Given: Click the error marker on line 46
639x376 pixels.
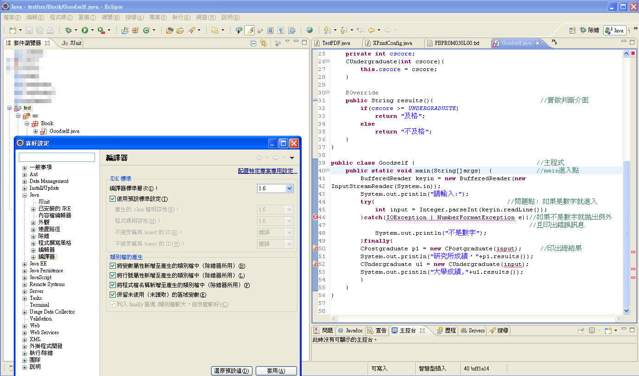Looking at the screenshot, I should (315, 217).
